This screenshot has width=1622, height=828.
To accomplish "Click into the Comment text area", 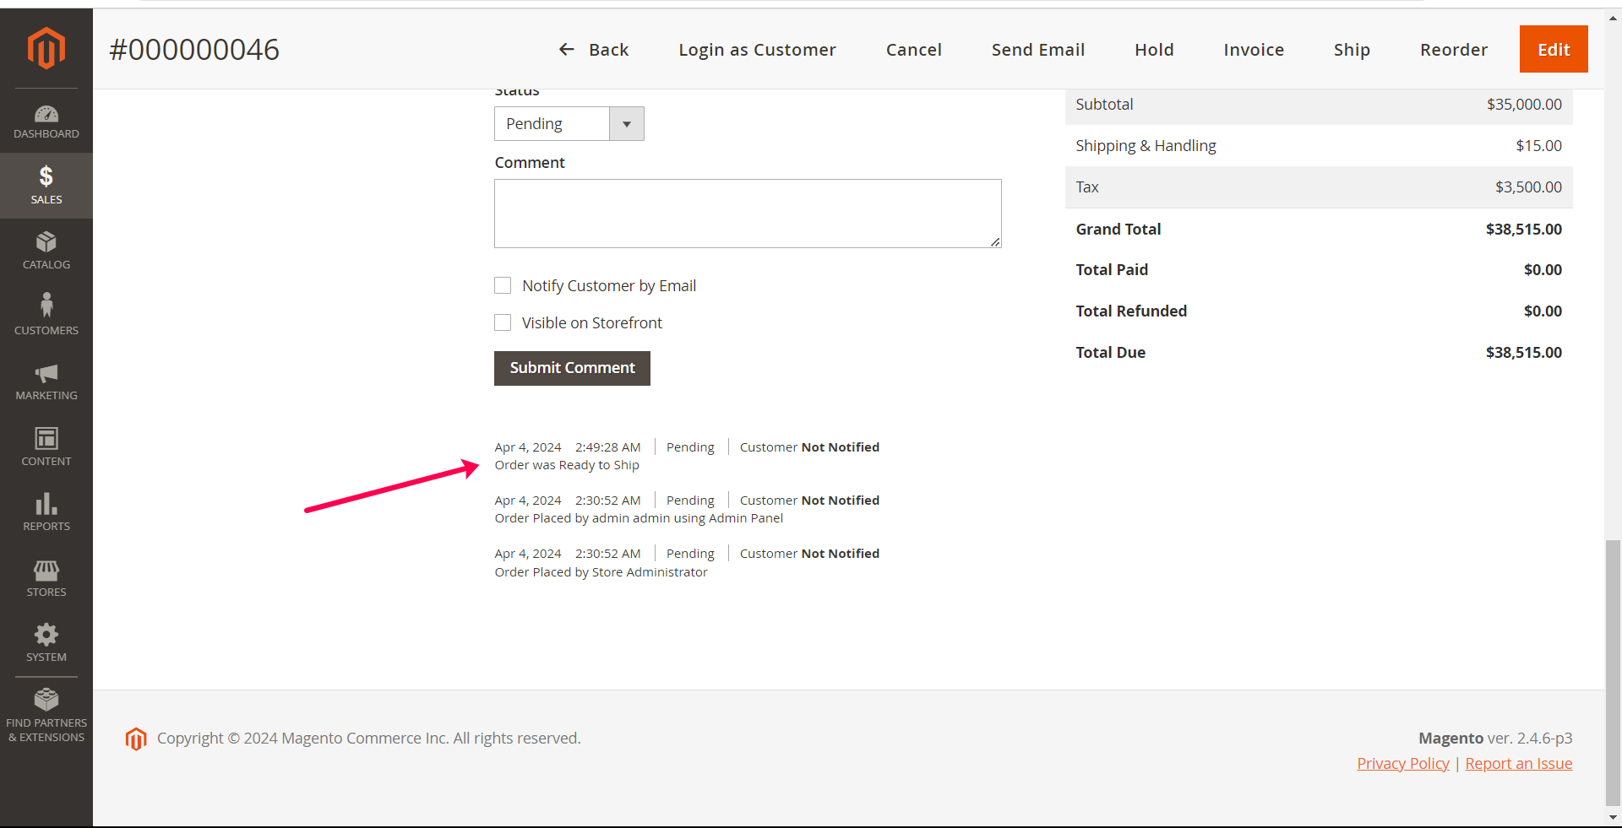I will (x=747, y=214).
